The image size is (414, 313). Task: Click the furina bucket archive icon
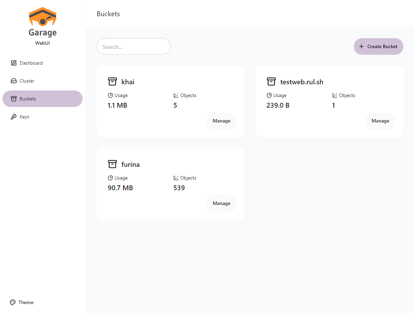(112, 164)
